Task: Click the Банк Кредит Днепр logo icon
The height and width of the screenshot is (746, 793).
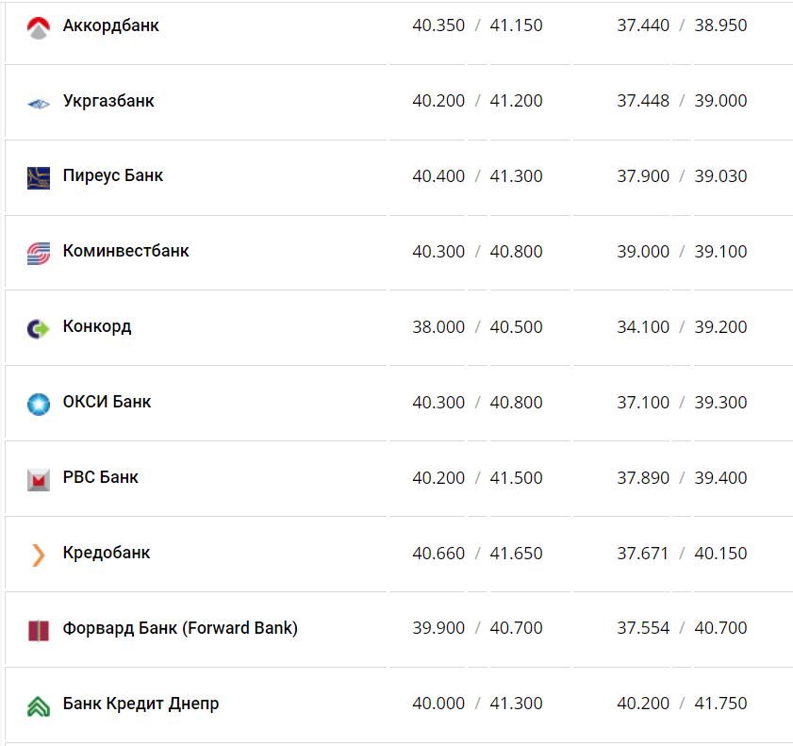Action: [38, 705]
